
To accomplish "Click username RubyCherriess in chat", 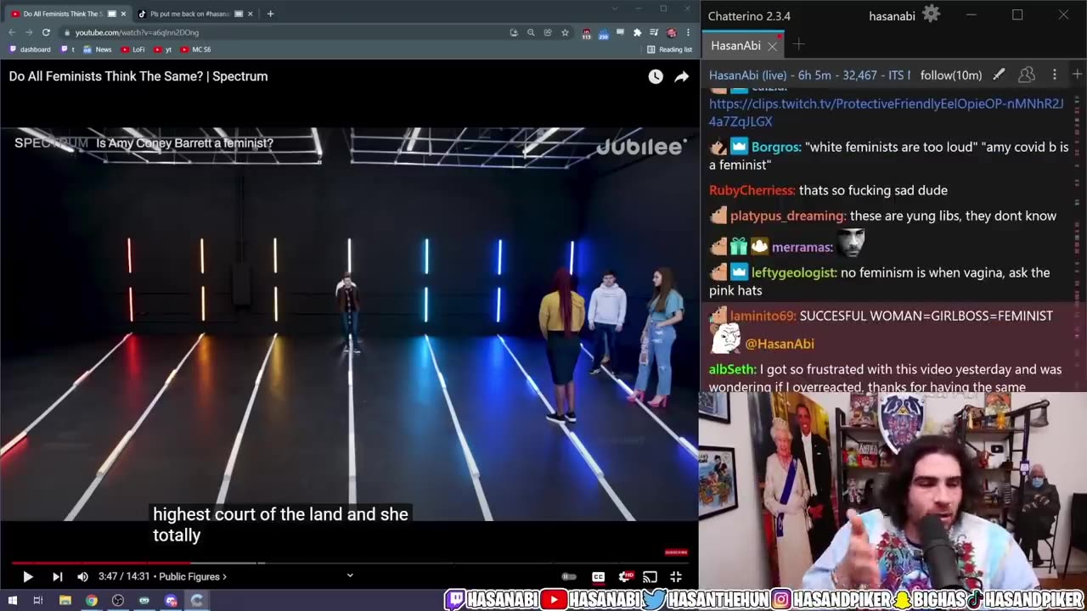I will (751, 190).
